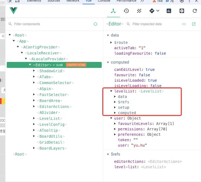Activate the inspect element cursor icon

[10, 1]
